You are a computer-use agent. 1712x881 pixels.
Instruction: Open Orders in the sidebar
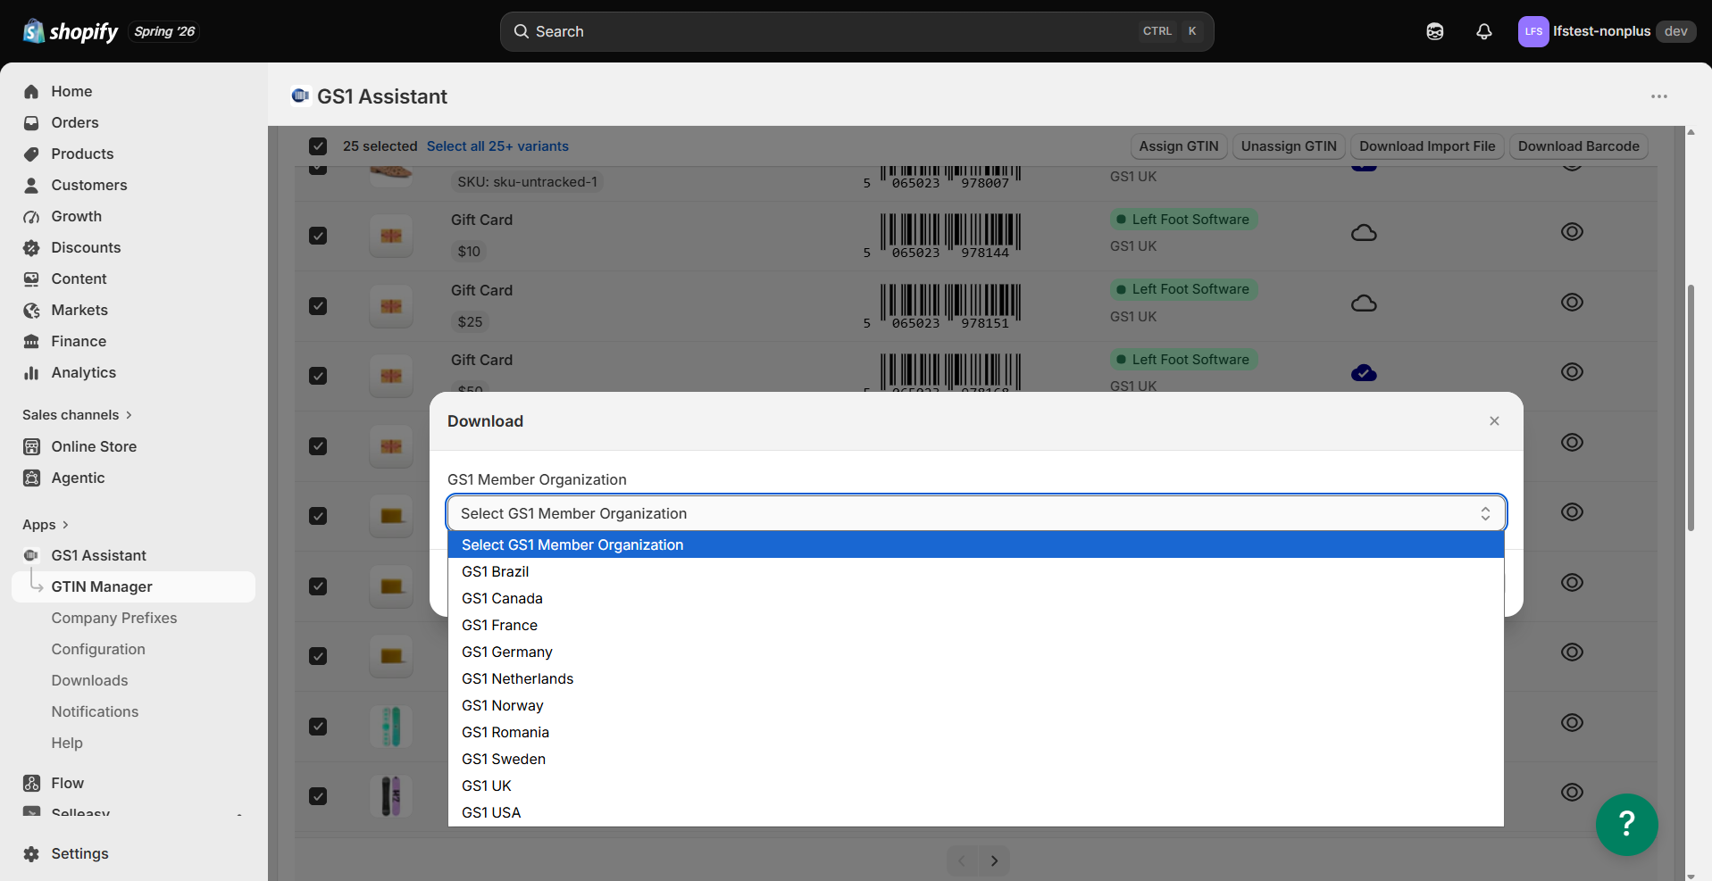(74, 122)
